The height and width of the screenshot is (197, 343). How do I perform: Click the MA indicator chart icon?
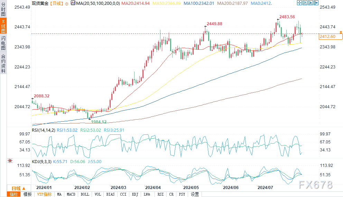pos(72,3)
